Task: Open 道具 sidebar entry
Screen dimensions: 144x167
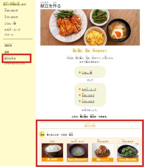Action: [x=7, y=52]
